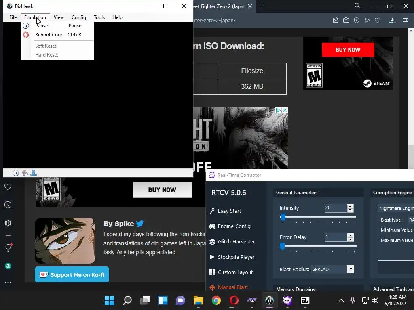This screenshot has width=414, height=310.
Task: Open the Blast type dropdown
Action: point(411,220)
